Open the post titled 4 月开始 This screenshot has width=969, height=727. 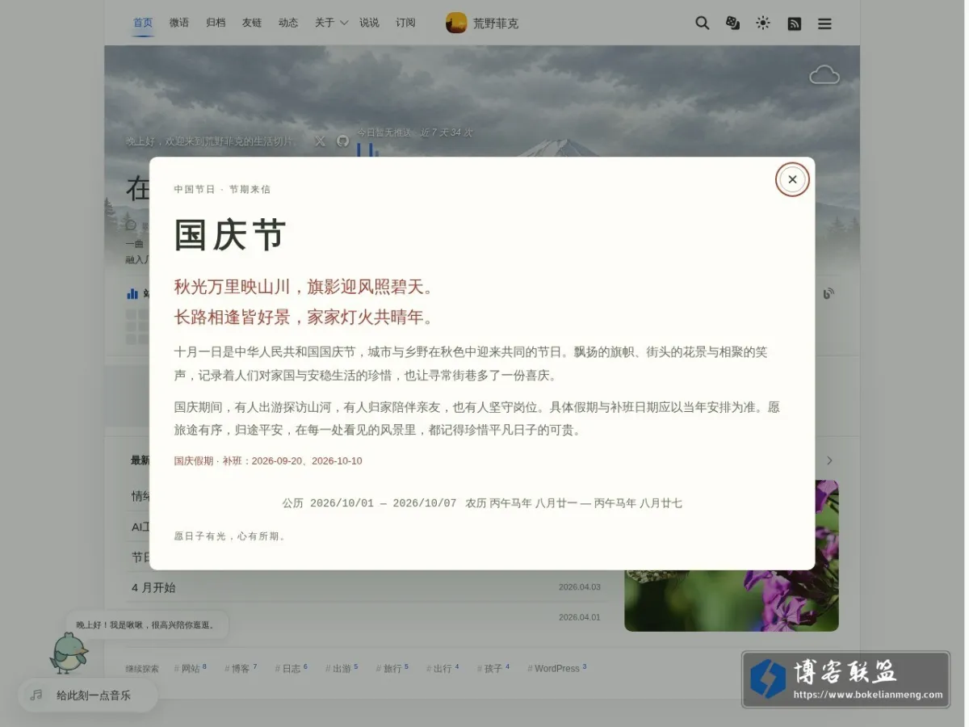click(153, 587)
